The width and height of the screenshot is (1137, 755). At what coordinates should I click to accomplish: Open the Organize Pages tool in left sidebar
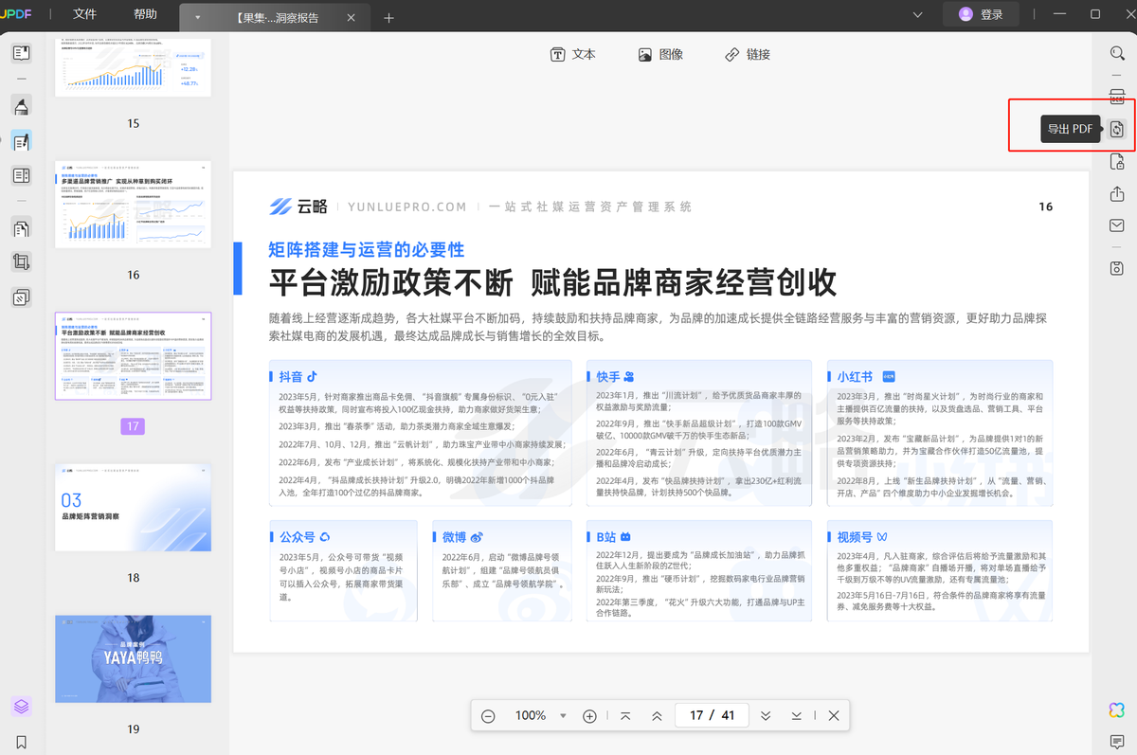[x=21, y=227]
